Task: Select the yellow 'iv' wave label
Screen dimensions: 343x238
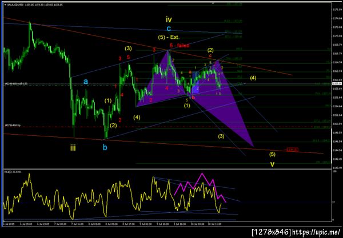Action: (169, 19)
